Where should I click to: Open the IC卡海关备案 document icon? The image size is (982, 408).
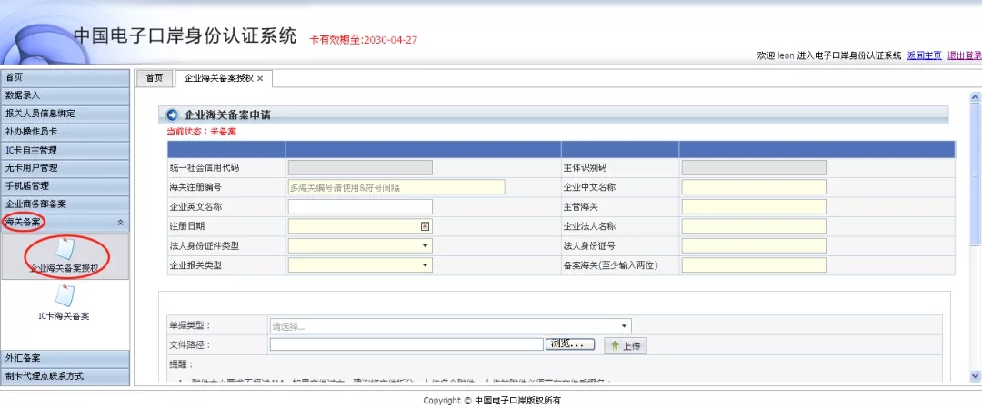pyautogui.click(x=65, y=296)
